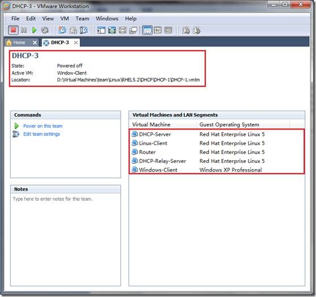Click the green Power On toolbar icon

34,30
